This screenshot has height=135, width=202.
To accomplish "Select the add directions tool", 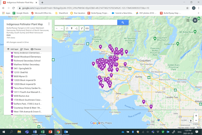I will pyautogui.click(x=82, y=28).
